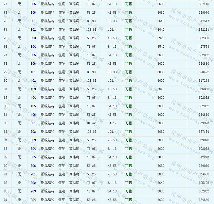This screenshot has height=204, width=214.
Task: Click room 201 link
Action: click(x=33, y=174)
